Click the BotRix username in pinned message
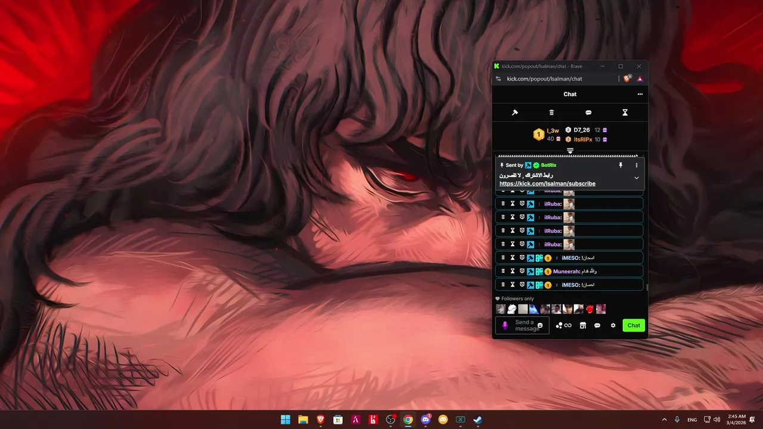Viewport: 763px width, 429px height. (x=548, y=165)
